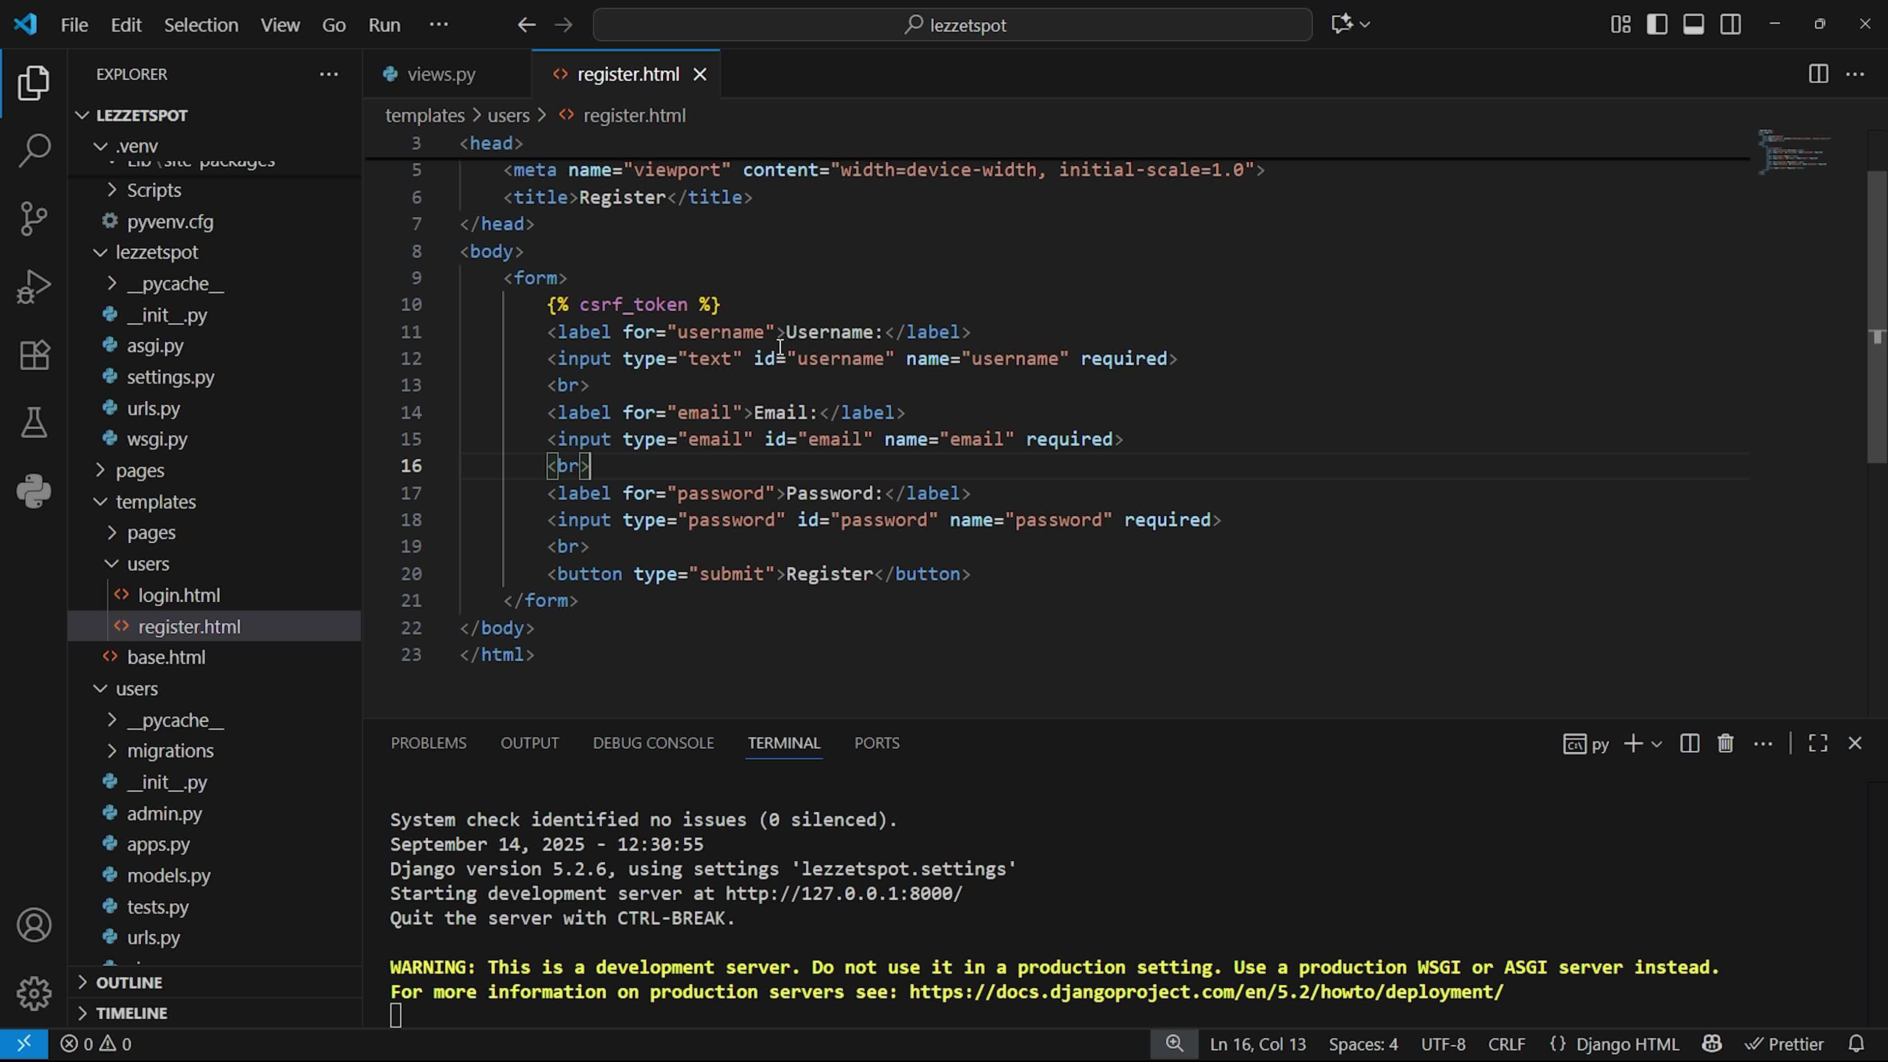Toggle the primary sidebar visibility

tap(1656, 25)
